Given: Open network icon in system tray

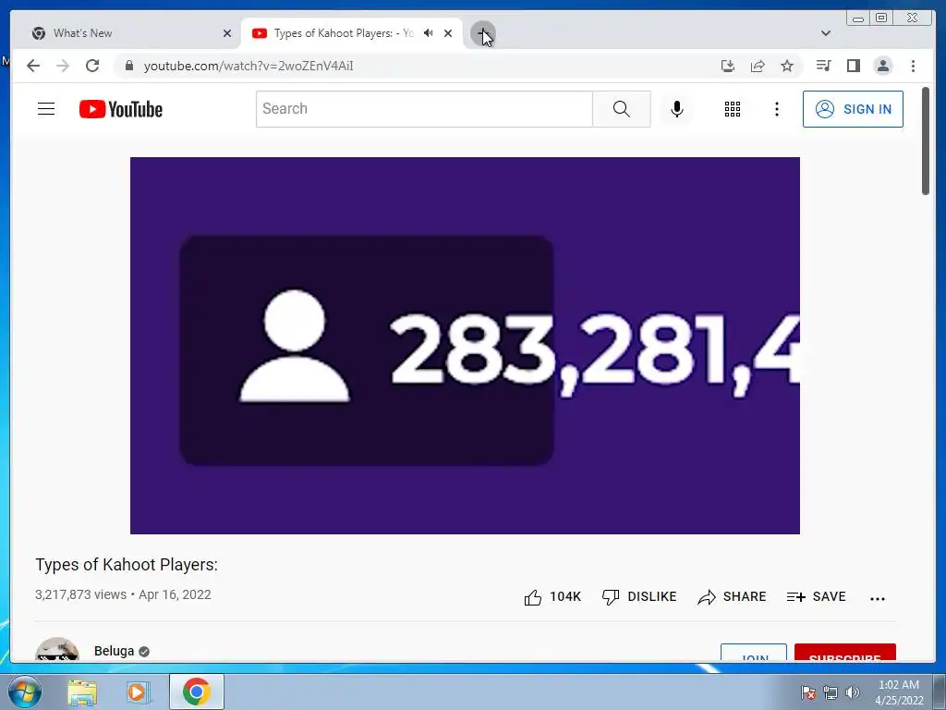Looking at the screenshot, I should pos(831,692).
